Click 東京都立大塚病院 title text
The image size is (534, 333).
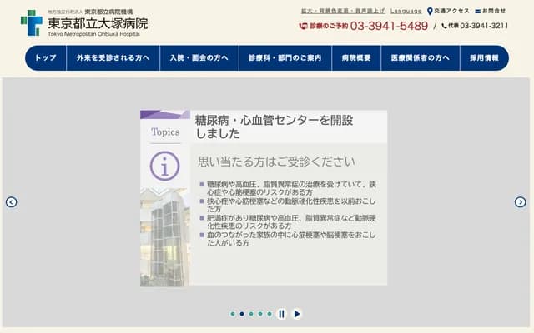click(x=98, y=23)
